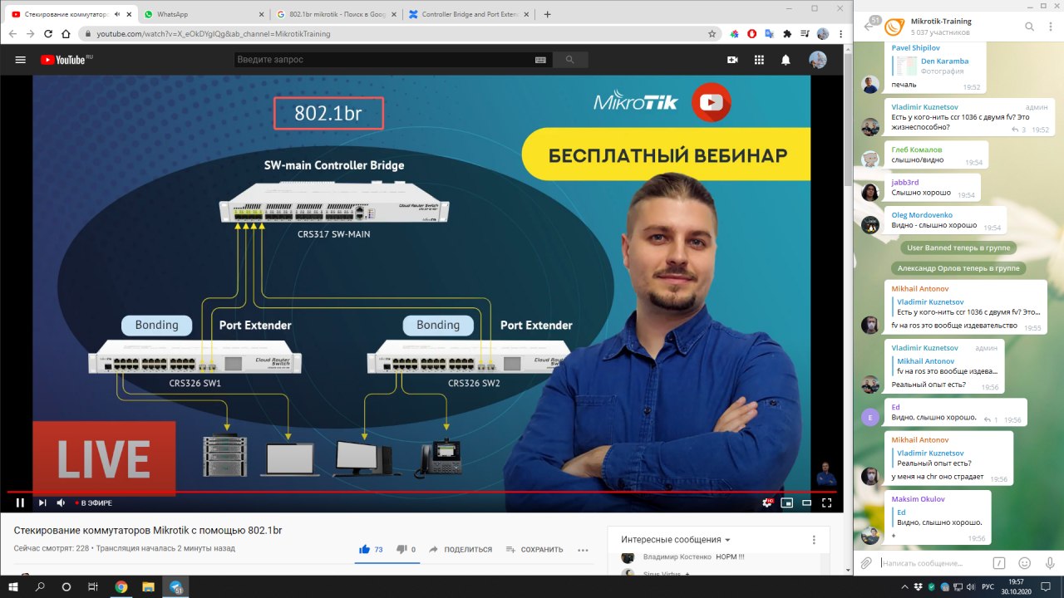Open live chat three-dot options menu
This screenshot has height=598, width=1064.
click(x=814, y=539)
